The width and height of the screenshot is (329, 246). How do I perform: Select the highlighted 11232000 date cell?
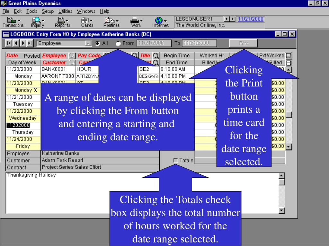[23, 125]
